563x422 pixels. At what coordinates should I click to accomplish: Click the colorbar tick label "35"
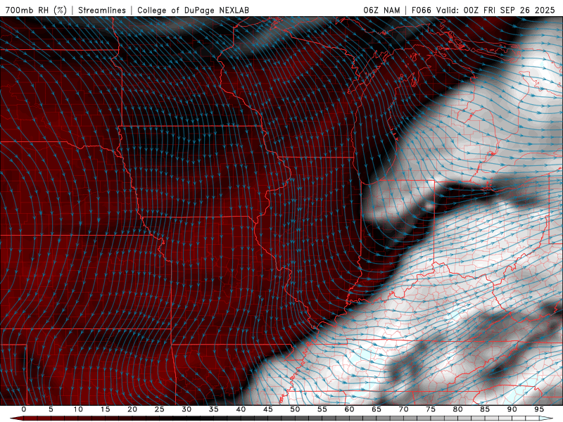coord(214,409)
